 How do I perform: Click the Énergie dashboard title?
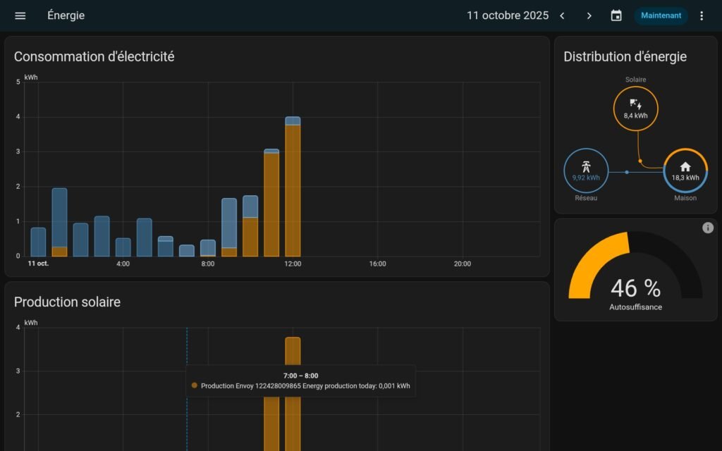click(x=66, y=16)
